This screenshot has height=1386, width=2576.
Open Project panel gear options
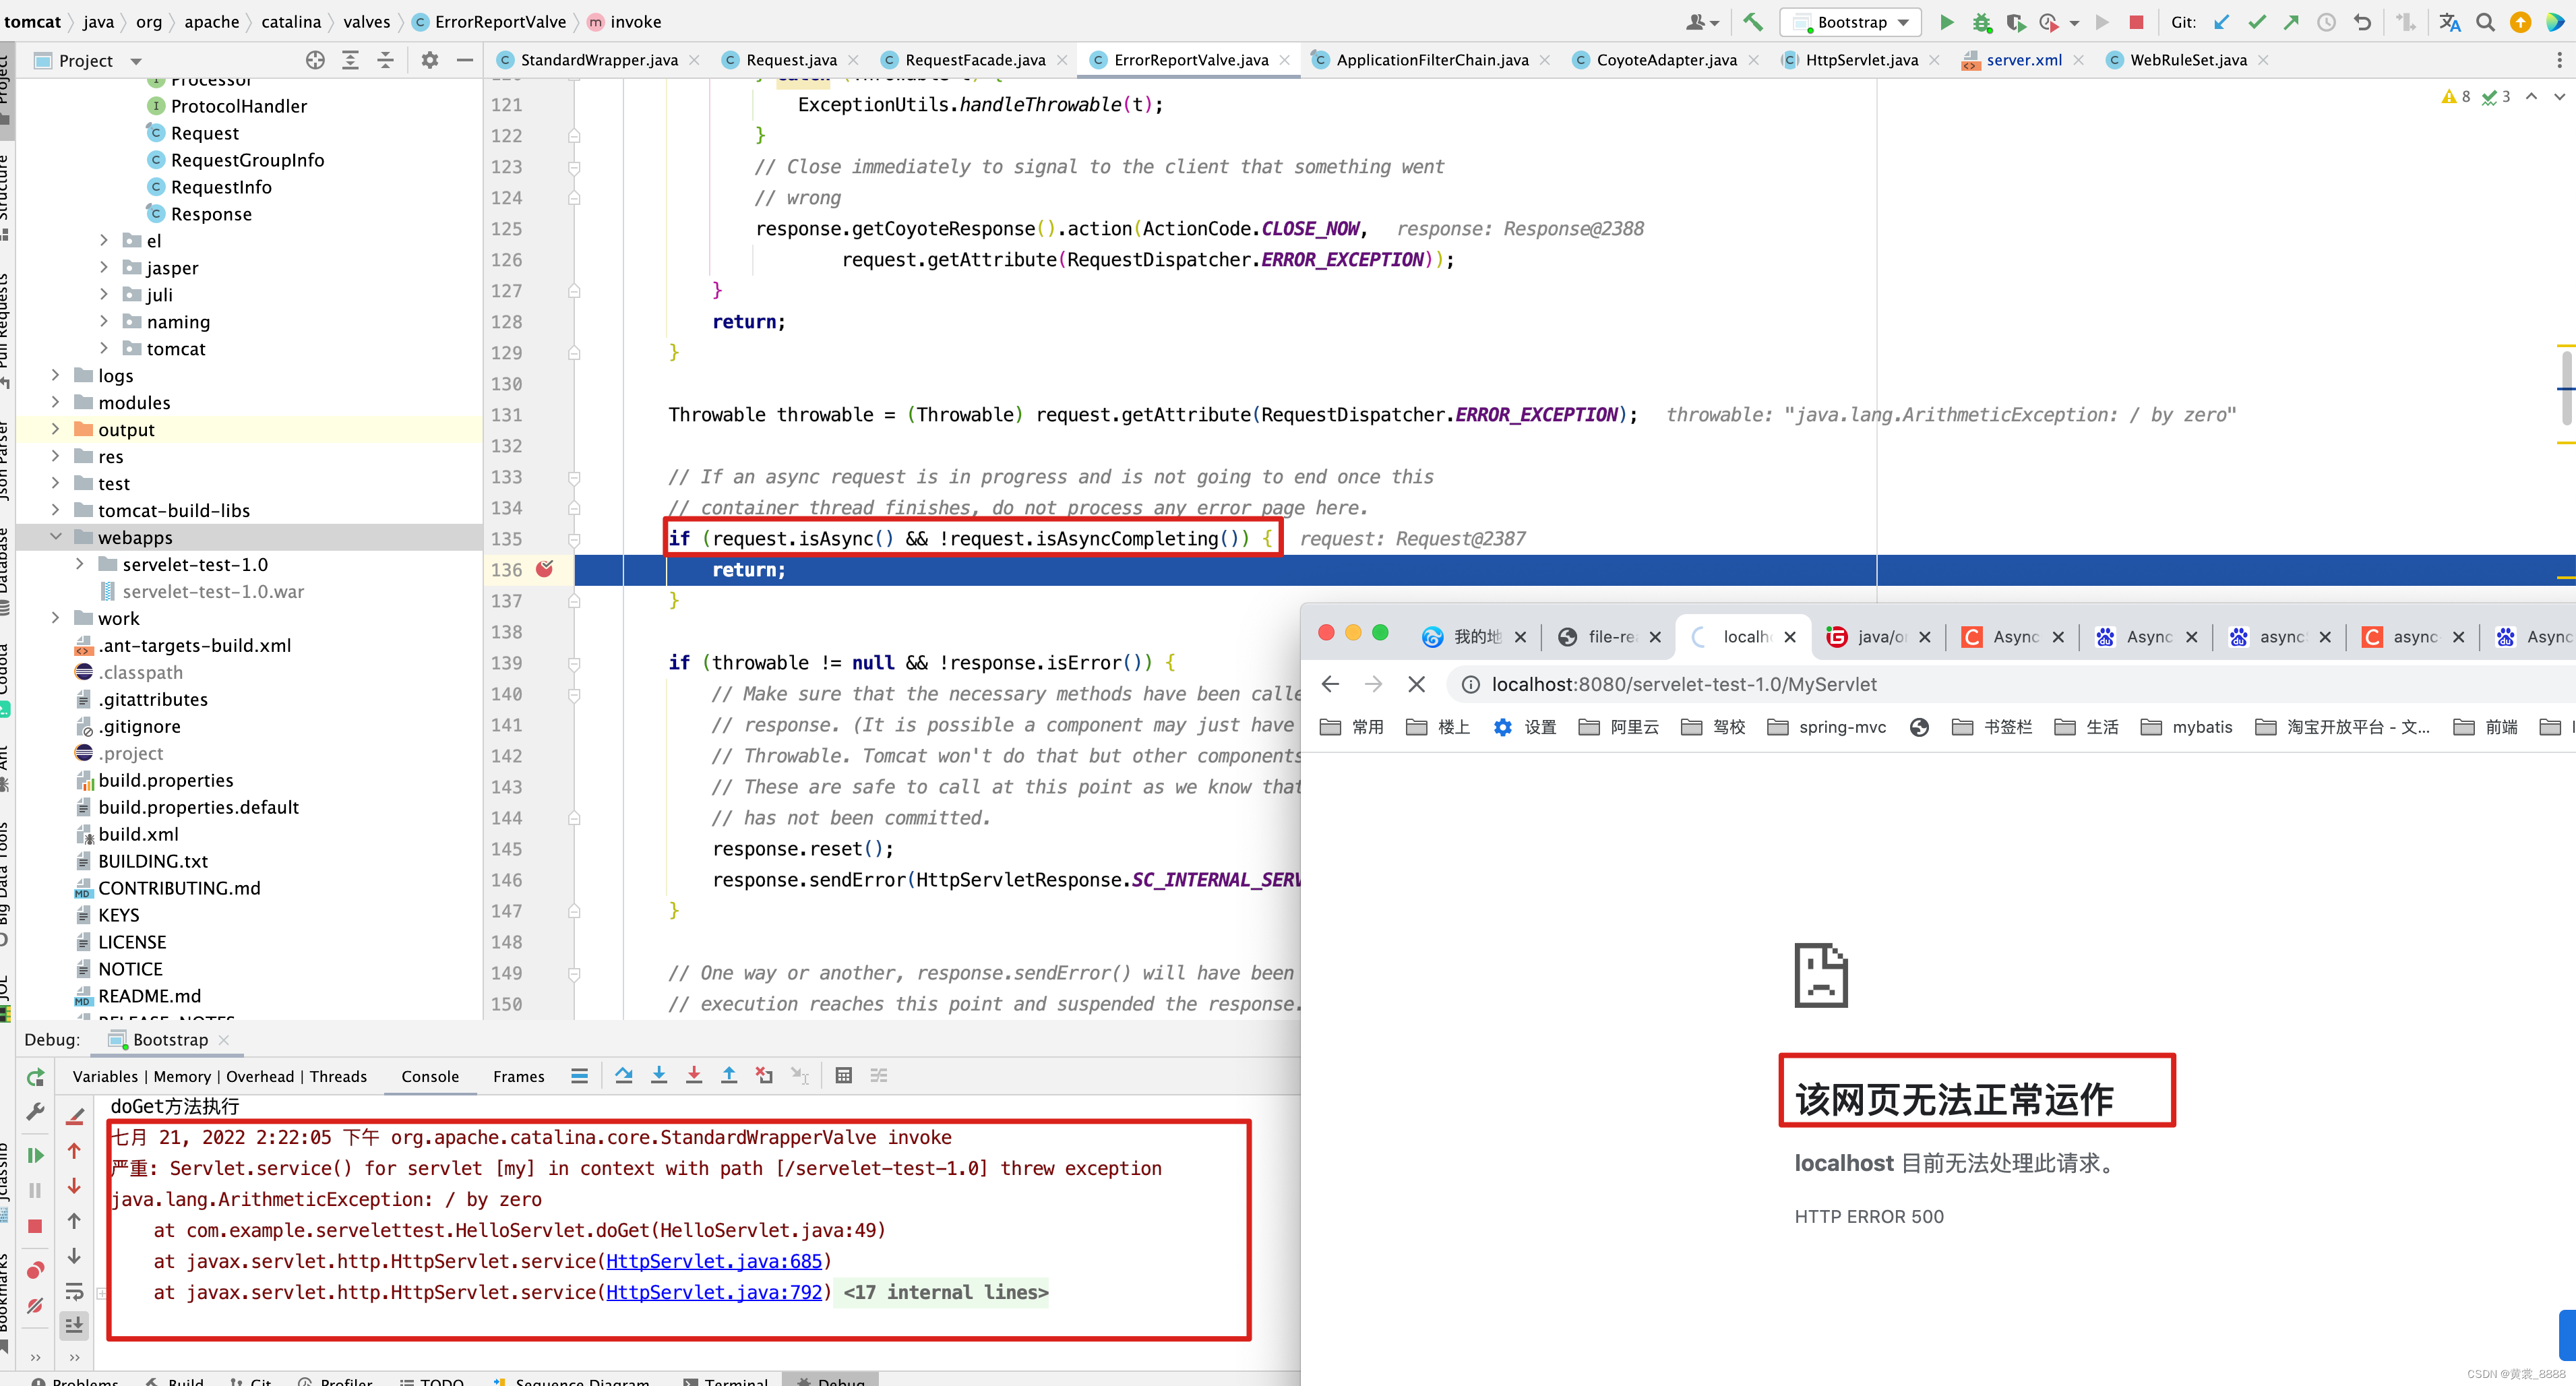click(x=430, y=60)
